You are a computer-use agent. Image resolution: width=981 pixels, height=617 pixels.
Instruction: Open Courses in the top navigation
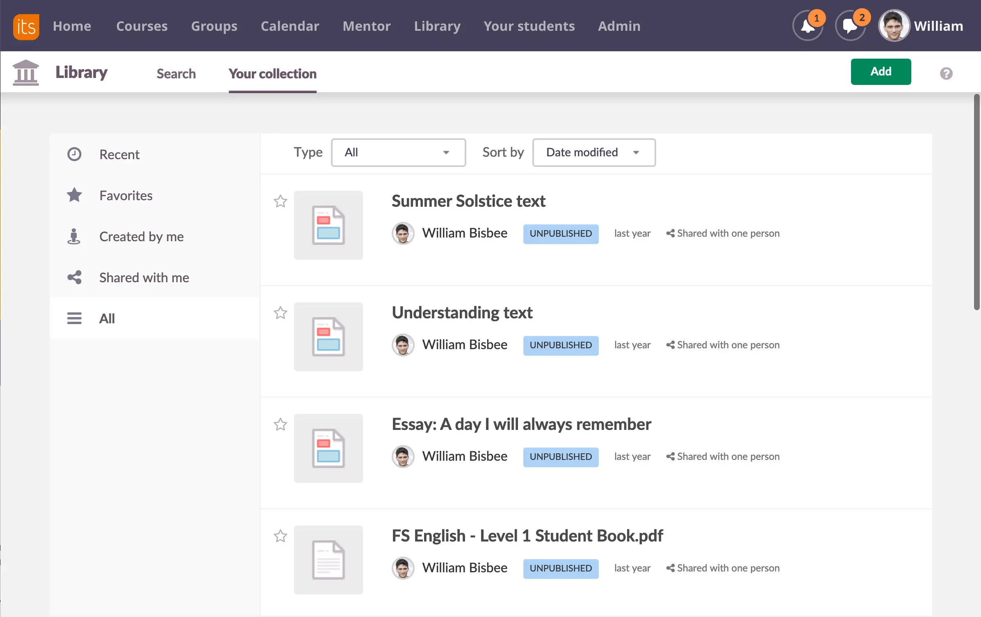(142, 26)
